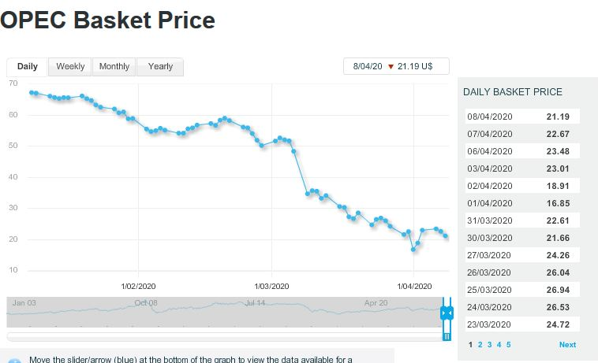Click the Jan 03 area of the overview timeline
The width and height of the screenshot is (598, 363).
click(24, 302)
